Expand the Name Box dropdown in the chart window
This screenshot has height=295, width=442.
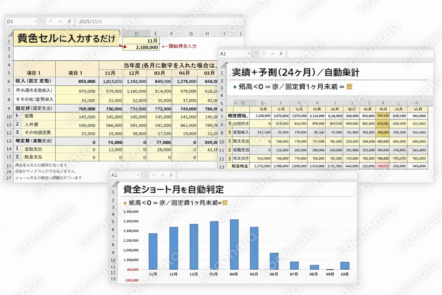click(x=138, y=175)
